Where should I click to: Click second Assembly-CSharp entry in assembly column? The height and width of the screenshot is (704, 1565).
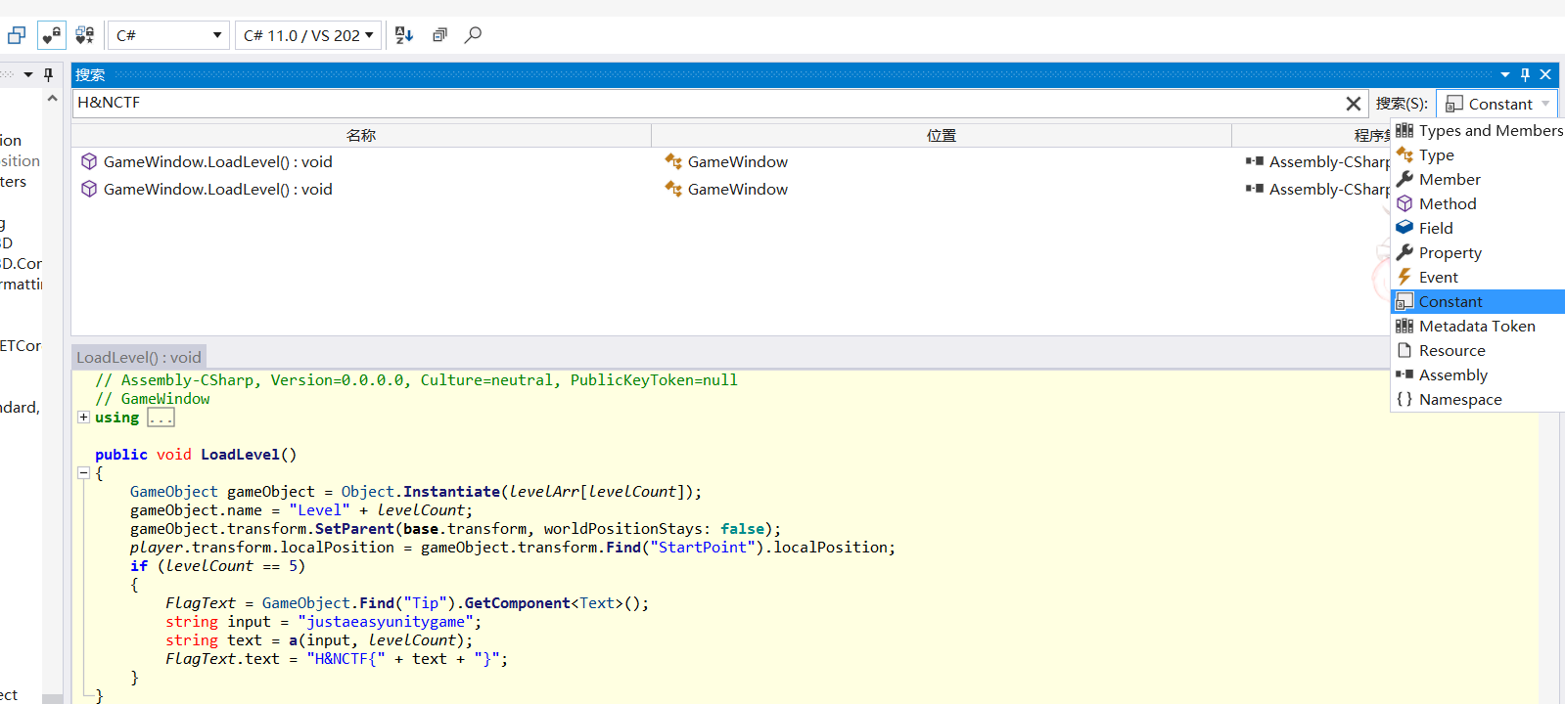click(1317, 189)
